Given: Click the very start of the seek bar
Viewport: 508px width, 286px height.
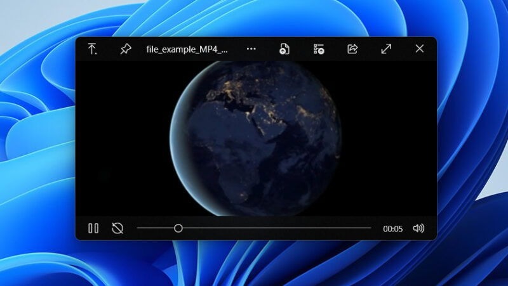Looking at the screenshot, I should (138, 228).
